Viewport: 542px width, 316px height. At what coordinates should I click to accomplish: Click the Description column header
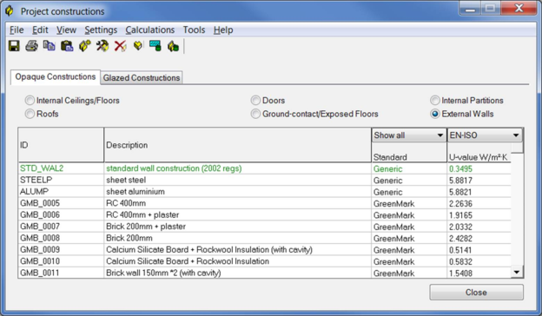[237, 145]
